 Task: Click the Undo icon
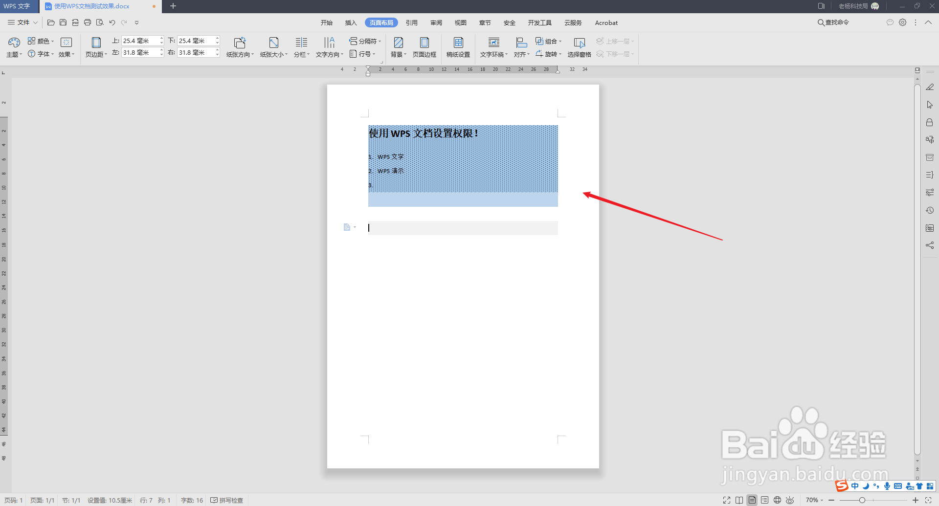[112, 22]
